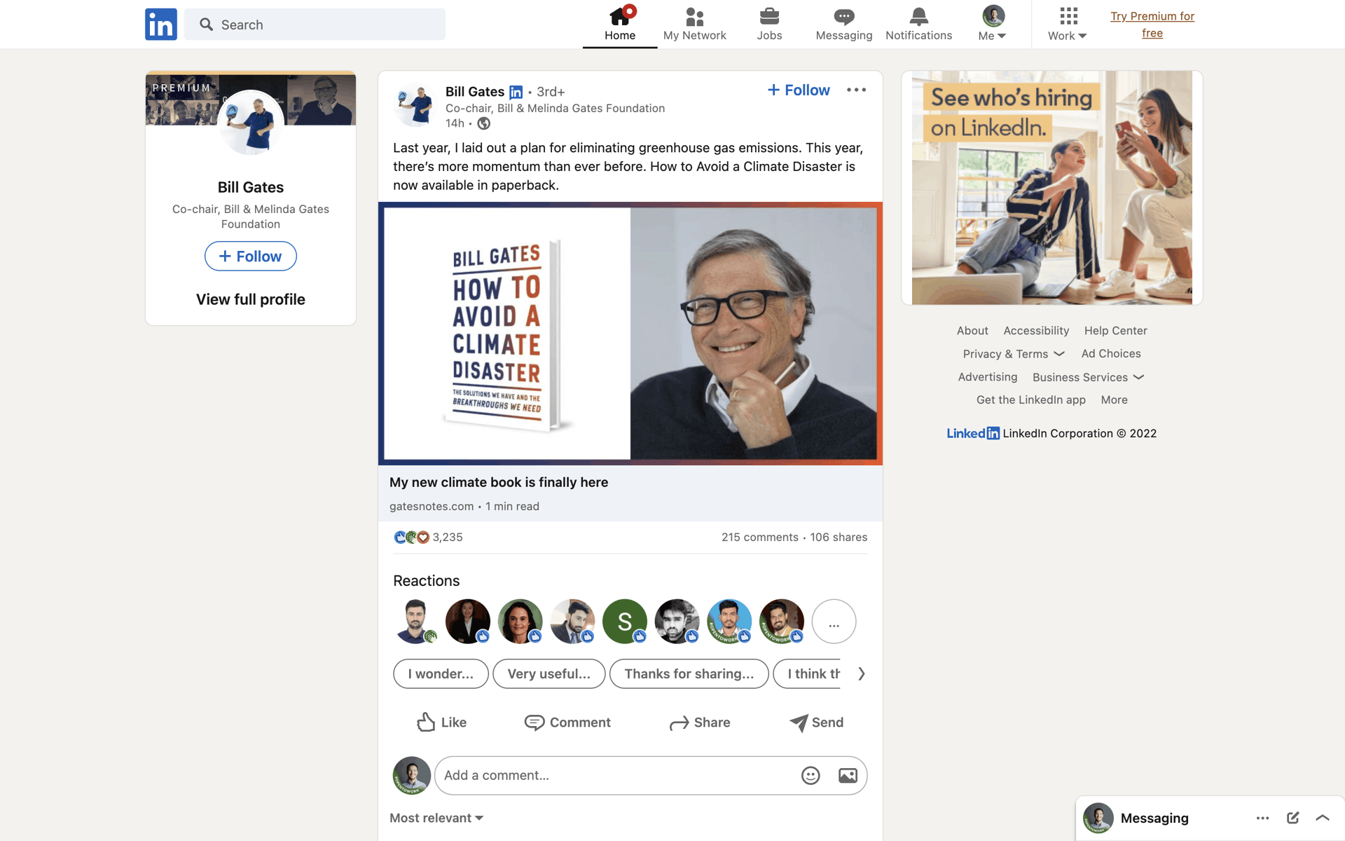Select 'Thanks for sharing...' quick reply
Screen dimensions: 1345x841
tap(689, 674)
